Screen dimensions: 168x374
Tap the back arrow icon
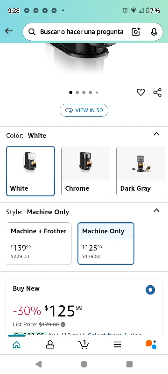[9, 31]
